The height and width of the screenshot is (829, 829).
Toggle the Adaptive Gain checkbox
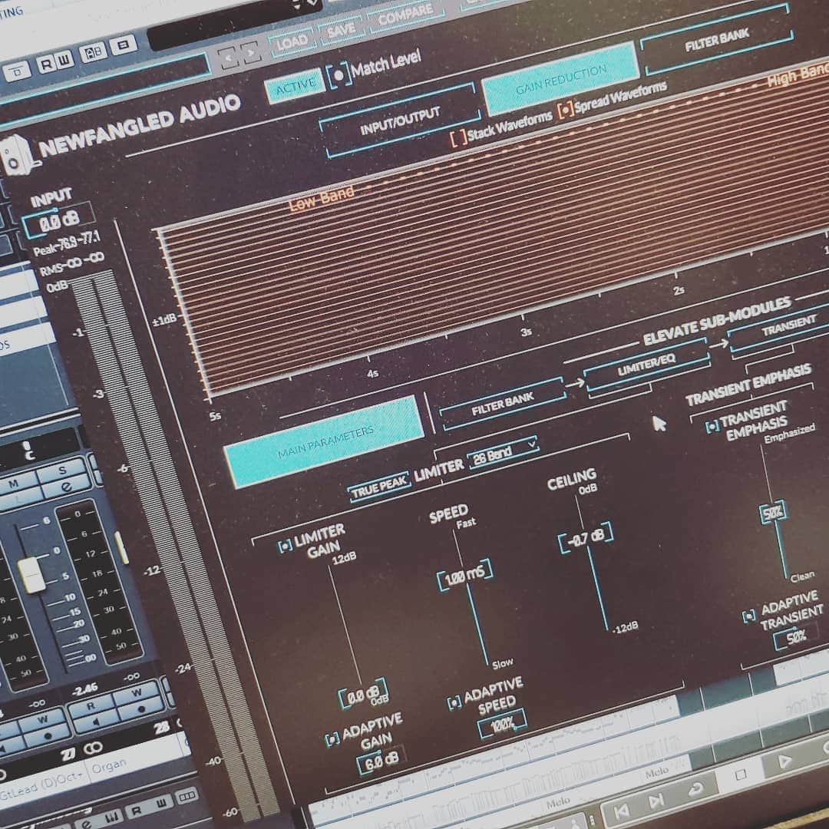point(332,738)
